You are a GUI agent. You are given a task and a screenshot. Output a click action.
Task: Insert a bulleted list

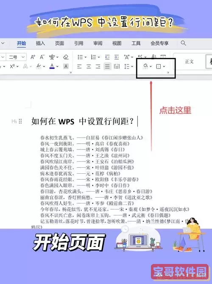[80, 57]
